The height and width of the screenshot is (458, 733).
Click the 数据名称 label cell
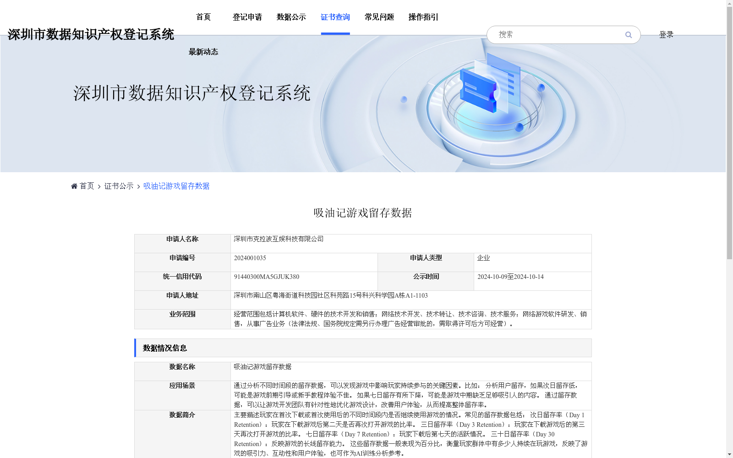pyautogui.click(x=182, y=371)
